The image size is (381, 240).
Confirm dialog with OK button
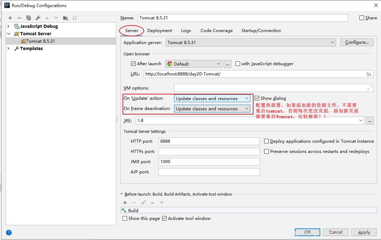[x=307, y=232]
